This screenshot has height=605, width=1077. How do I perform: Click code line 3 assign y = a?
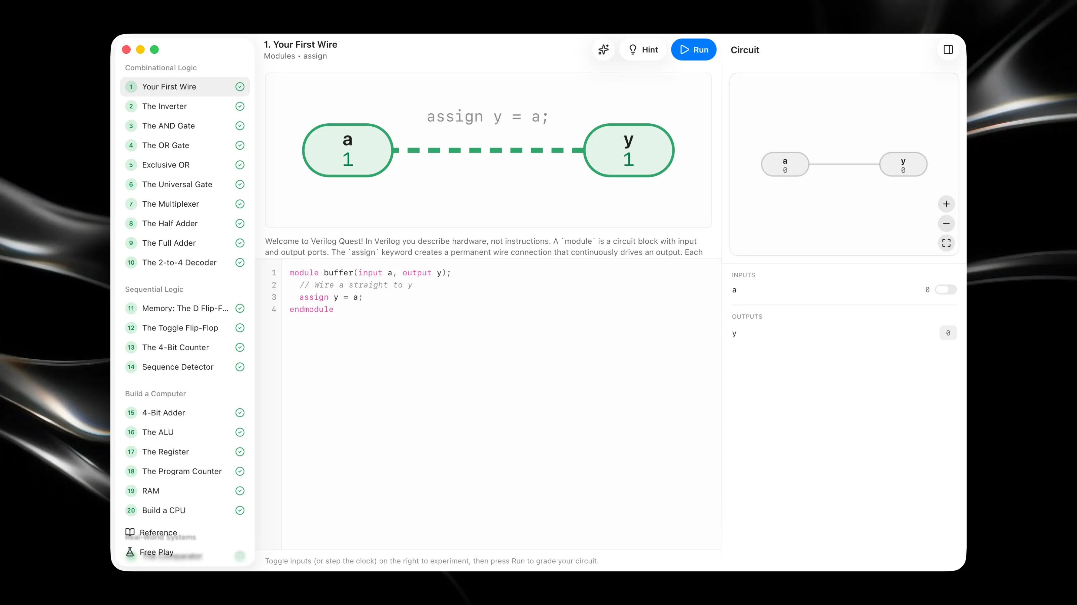(331, 297)
